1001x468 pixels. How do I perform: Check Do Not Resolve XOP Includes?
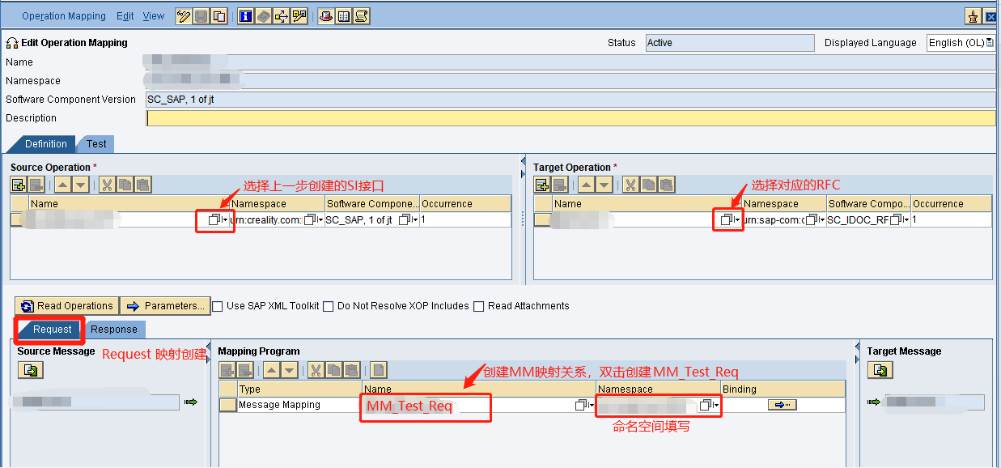click(x=328, y=306)
